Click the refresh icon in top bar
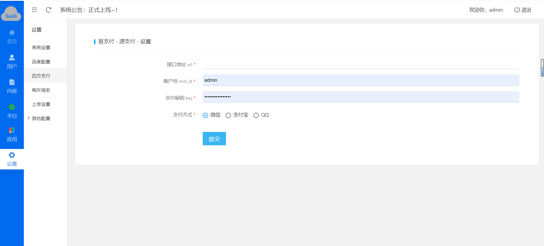Screen dimensions: 544x246 49,10
